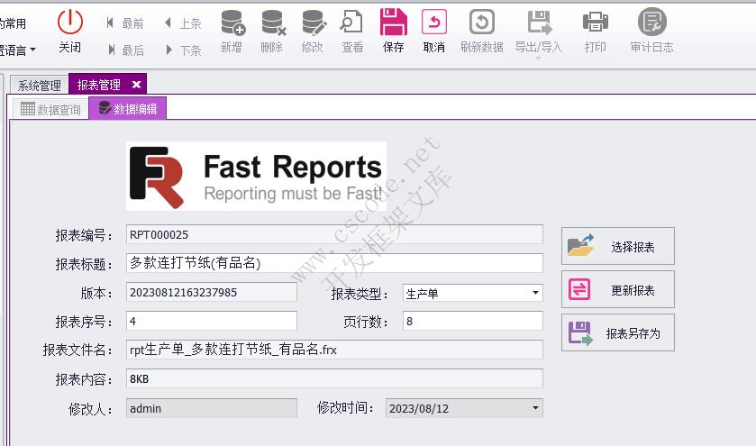Go to the first record (最前)
This screenshot has width=756, height=446.
[124, 23]
